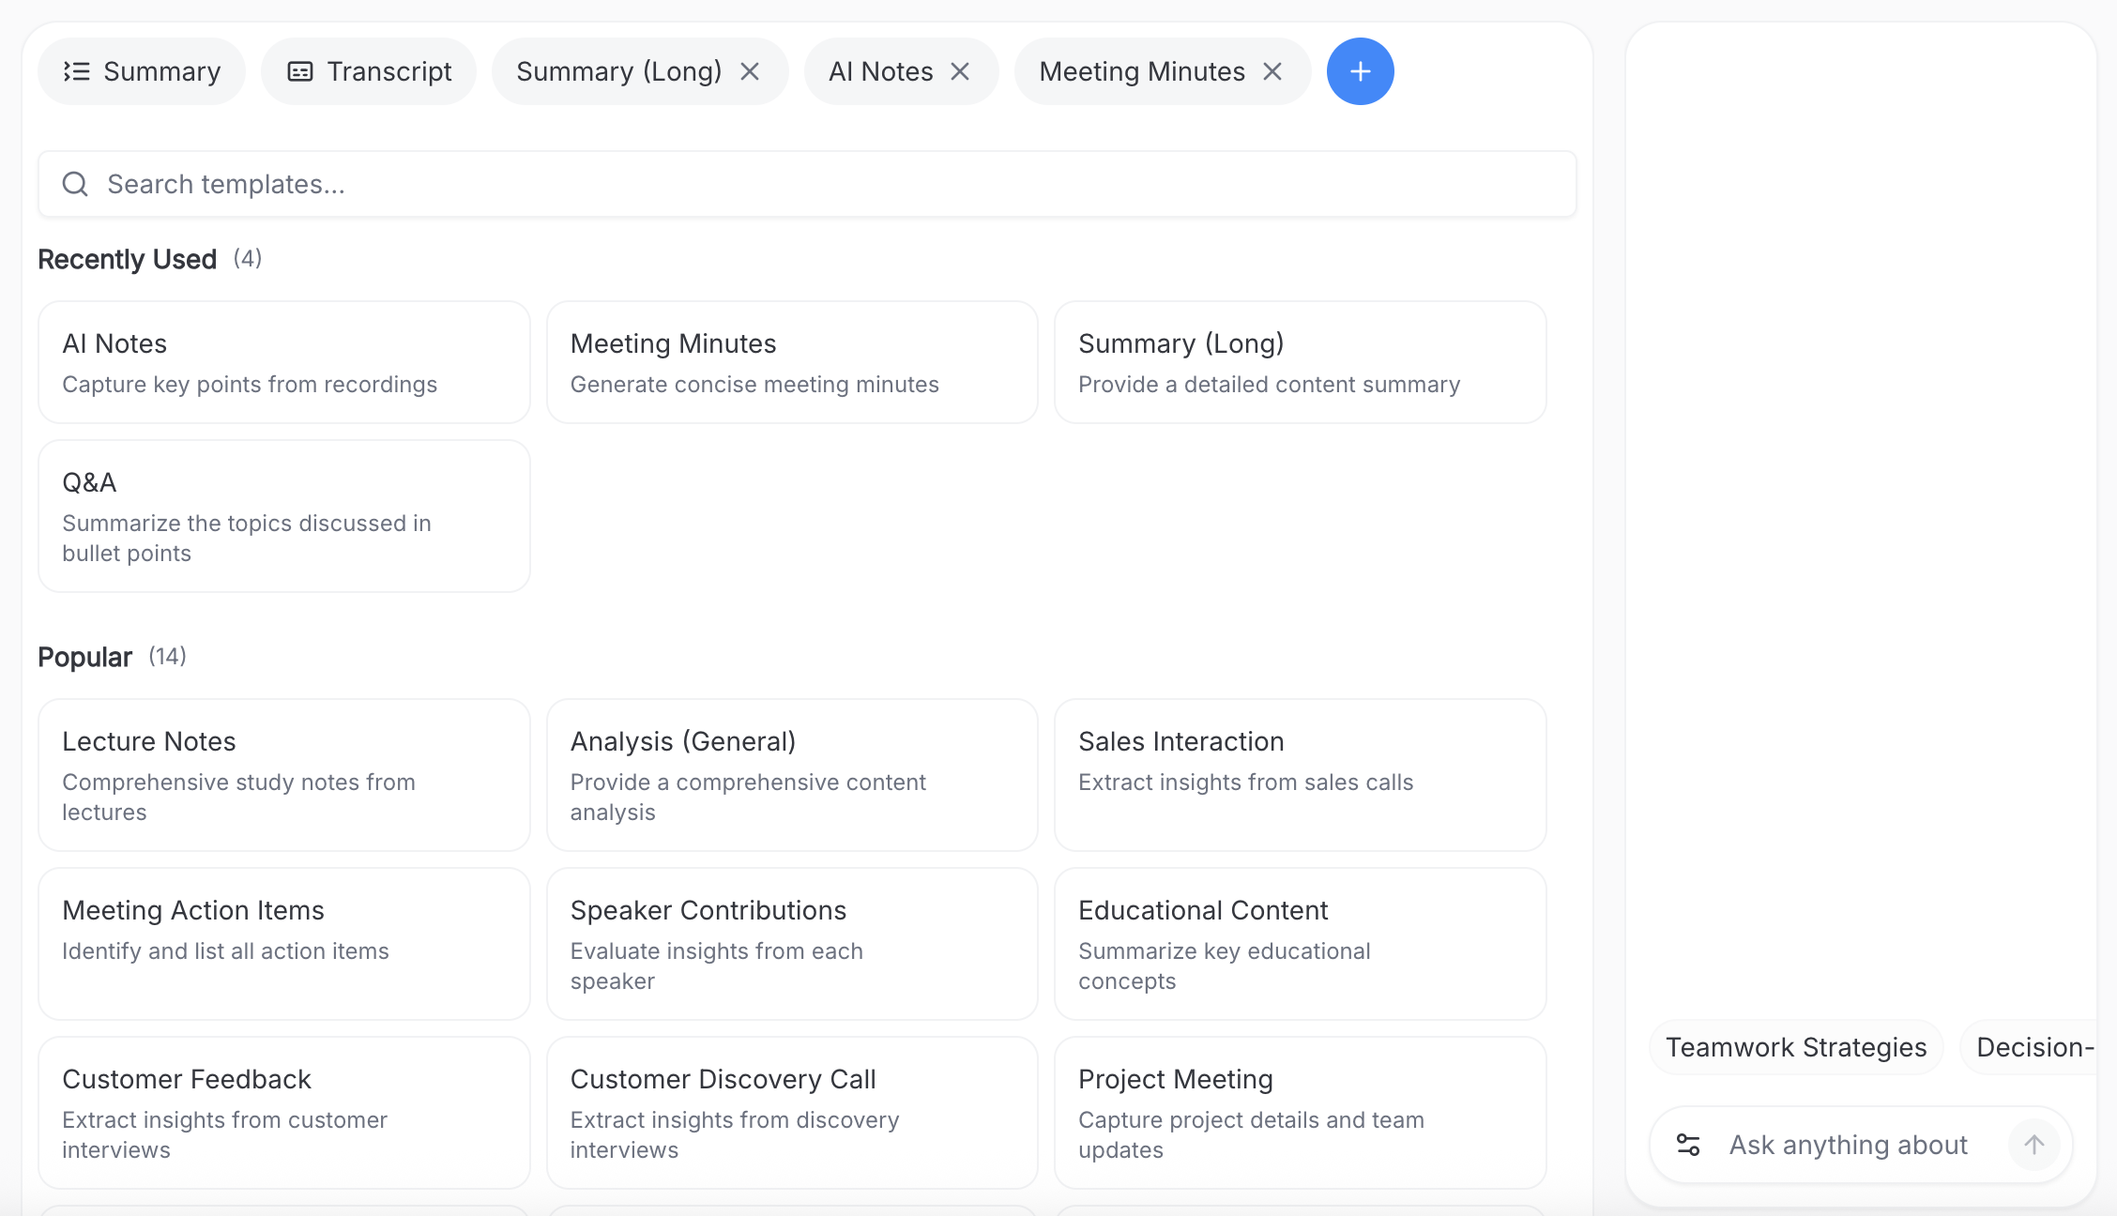Image resolution: width=2117 pixels, height=1216 pixels.
Task: Open the Speaker Contributions template
Action: [792, 944]
